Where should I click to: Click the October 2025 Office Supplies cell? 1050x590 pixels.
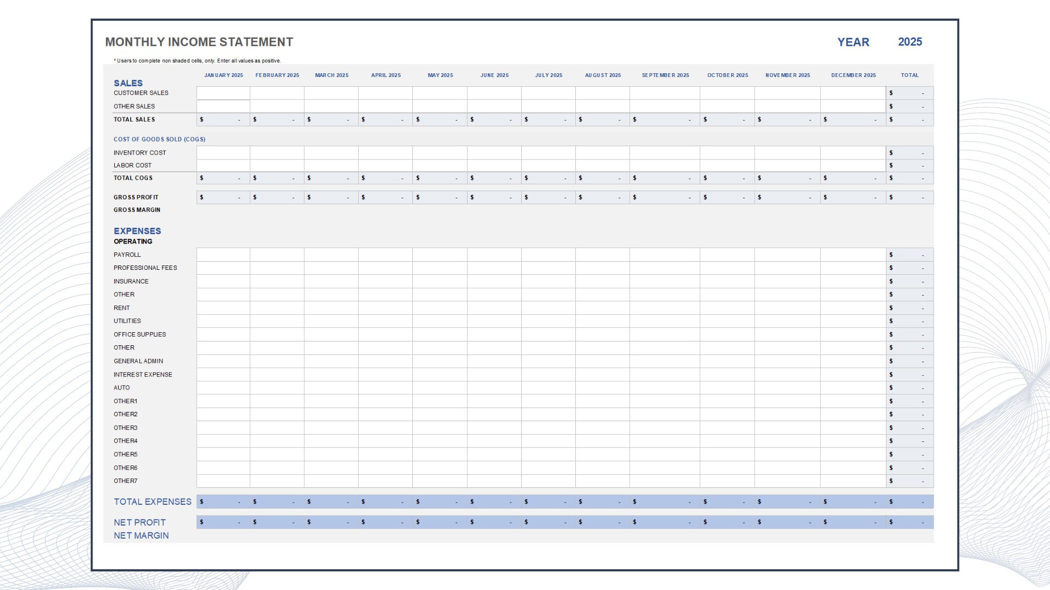(727, 334)
